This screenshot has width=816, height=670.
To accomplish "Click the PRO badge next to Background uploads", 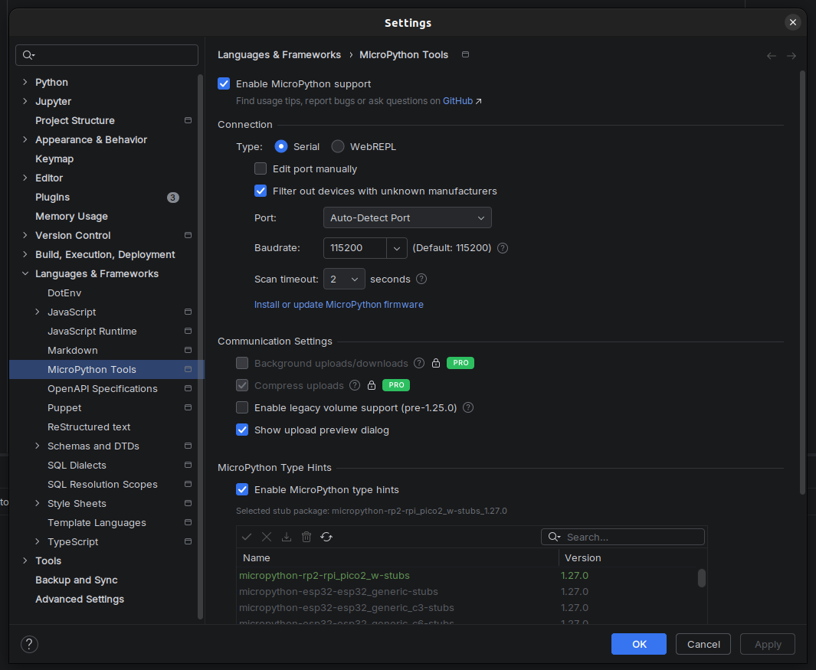I will (x=460, y=363).
